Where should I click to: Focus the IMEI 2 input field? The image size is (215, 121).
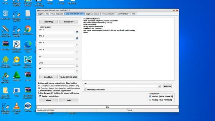[57, 39]
